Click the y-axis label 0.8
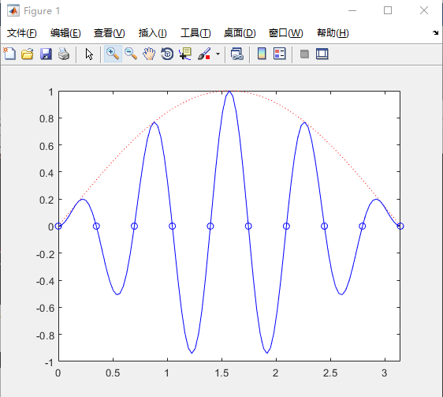Viewport: 443px width, 397px height. 47,119
